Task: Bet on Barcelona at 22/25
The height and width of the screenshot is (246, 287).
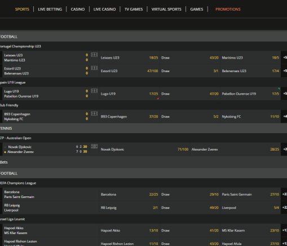Action: [129, 195]
